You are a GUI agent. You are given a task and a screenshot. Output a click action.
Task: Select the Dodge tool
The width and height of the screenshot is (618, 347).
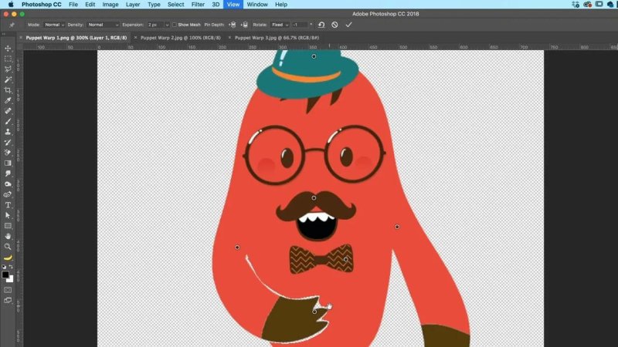8,184
